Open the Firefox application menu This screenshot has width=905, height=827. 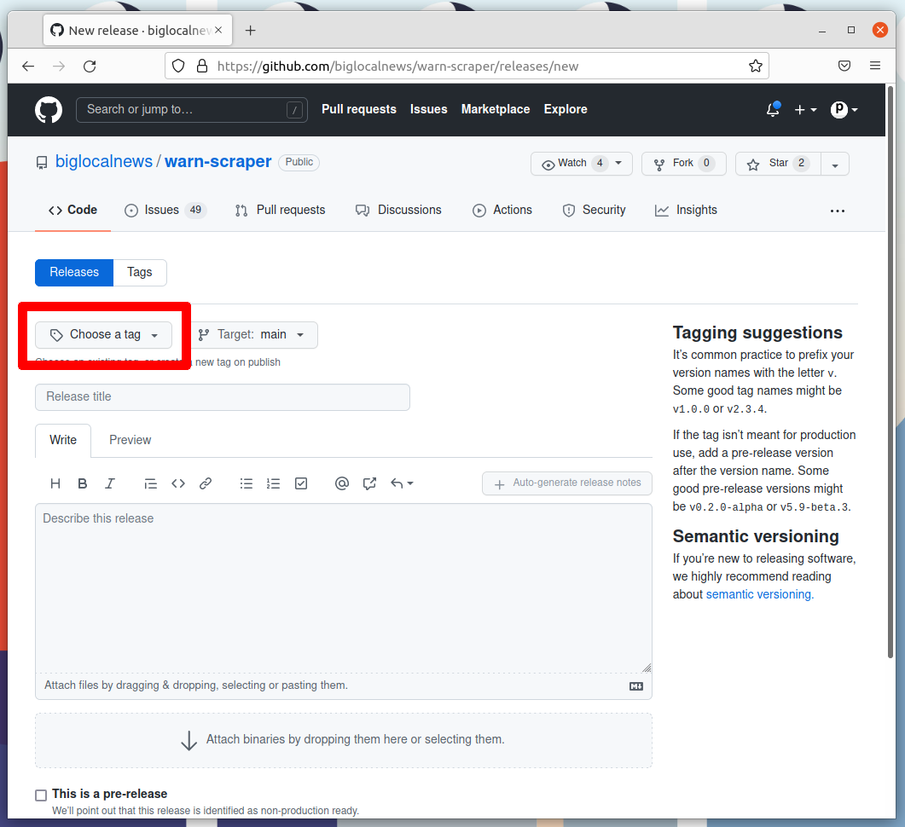pyautogui.click(x=875, y=66)
